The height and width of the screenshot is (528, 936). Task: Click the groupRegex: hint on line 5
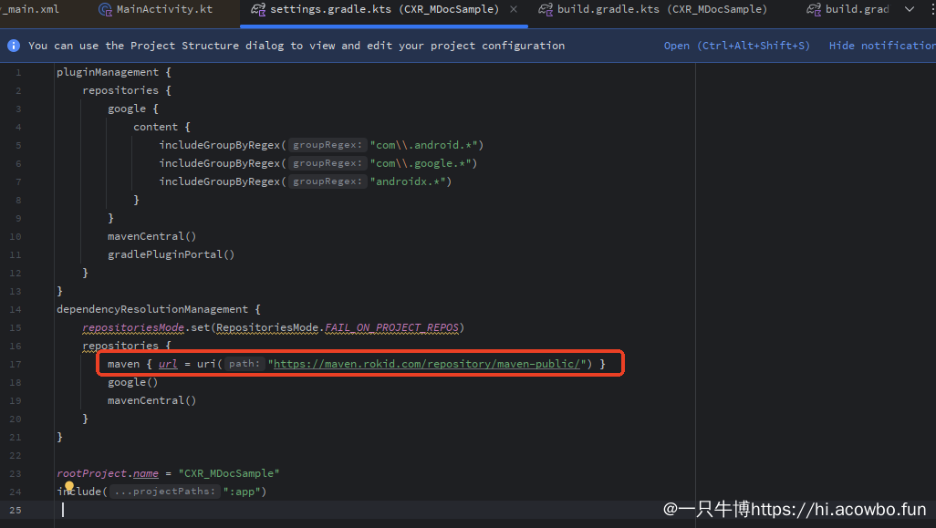click(x=328, y=145)
